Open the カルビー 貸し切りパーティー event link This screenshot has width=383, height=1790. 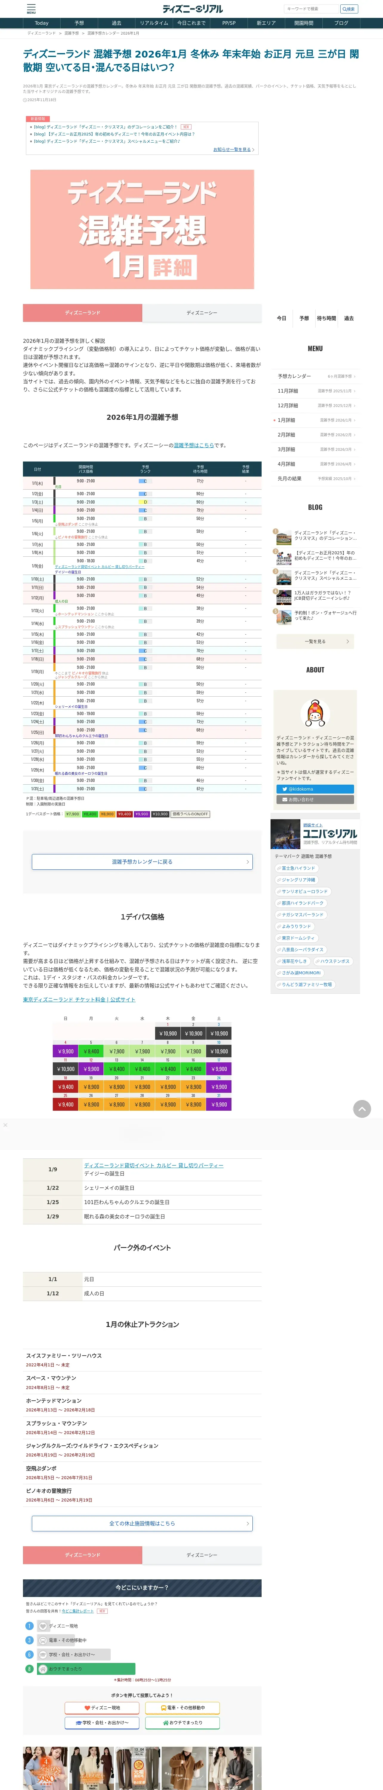pyautogui.click(x=154, y=1165)
